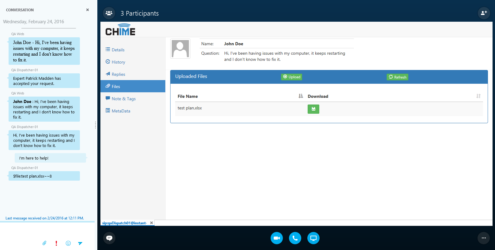Mark message as high importance
The image size is (495, 250).
(x=56, y=243)
